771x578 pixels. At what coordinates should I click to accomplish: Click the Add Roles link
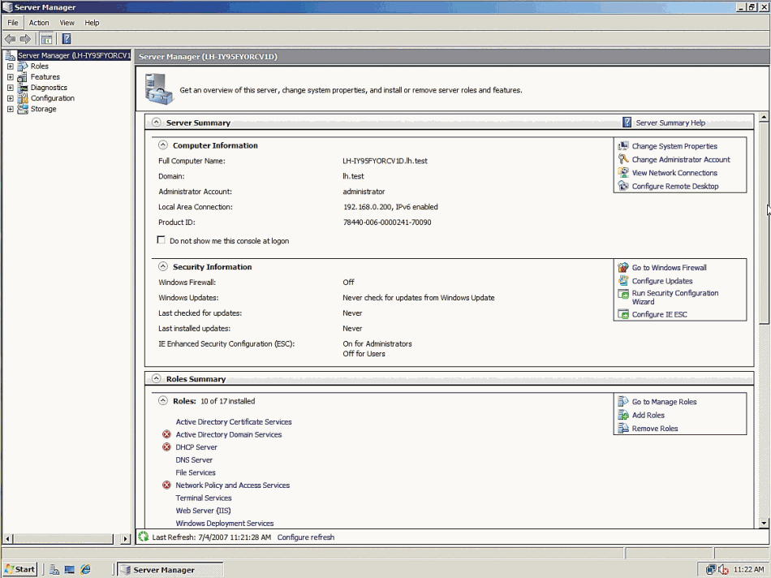point(648,415)
